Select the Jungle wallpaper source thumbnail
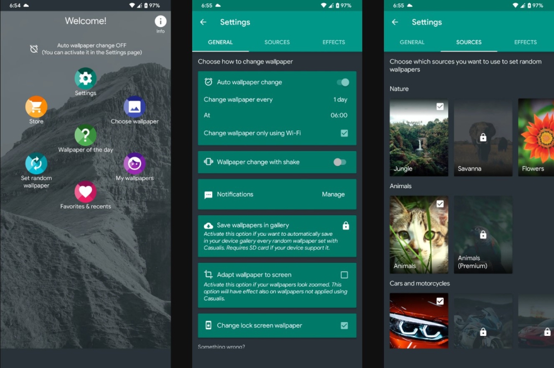 [419, 138]
